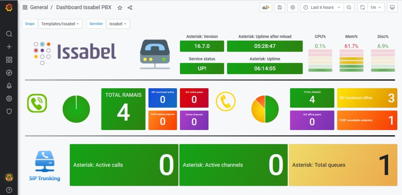The height and width of the screenshot is (195, 402).
Task: Open the Grafana home logo
Action: pos(9,8)
